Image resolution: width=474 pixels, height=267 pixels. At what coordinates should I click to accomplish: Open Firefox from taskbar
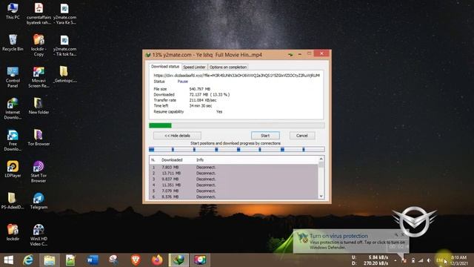pos(157,260)
